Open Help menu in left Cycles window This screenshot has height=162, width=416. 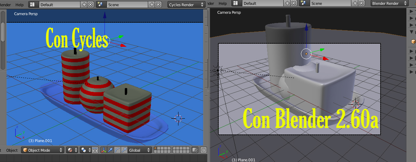pos(20,4)
